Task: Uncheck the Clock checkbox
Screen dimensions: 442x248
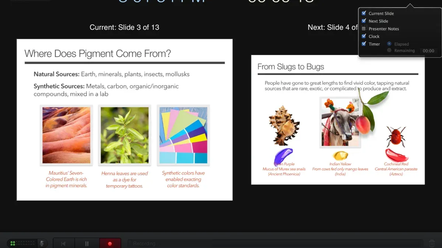Action: tap(364, 36)
